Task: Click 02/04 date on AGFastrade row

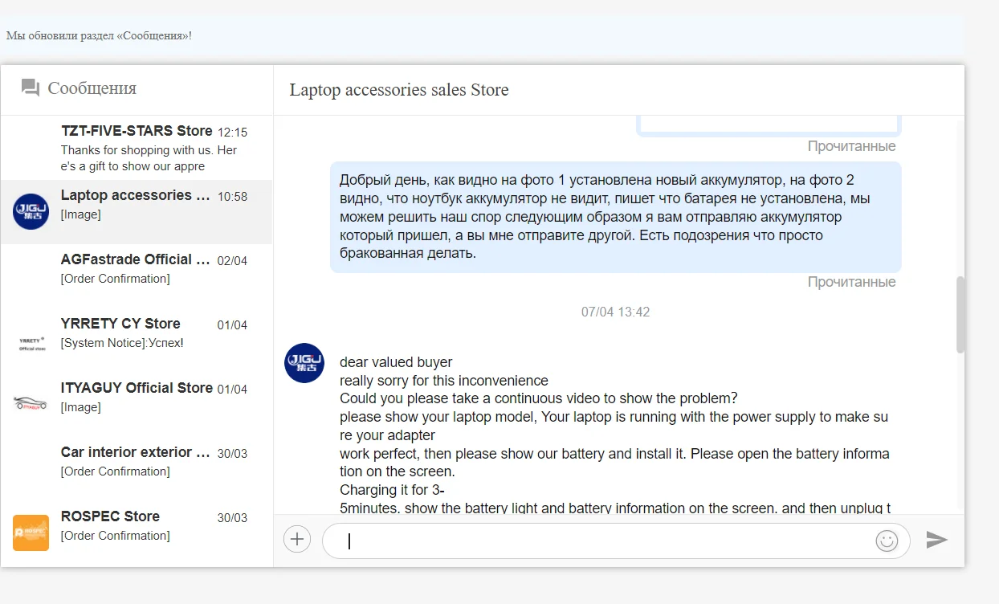Action: pos(232,261)
